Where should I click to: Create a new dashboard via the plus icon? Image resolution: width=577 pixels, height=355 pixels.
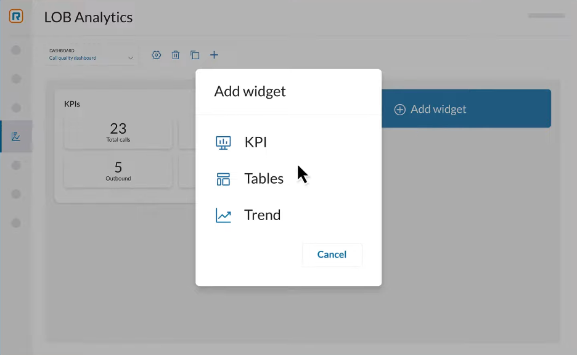pyautogui.click(x=214, y=55)
